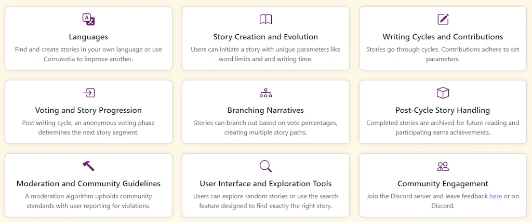Select the Branching Narratives title
Viewport: 532px width, 222px height.
pos(265,110)
